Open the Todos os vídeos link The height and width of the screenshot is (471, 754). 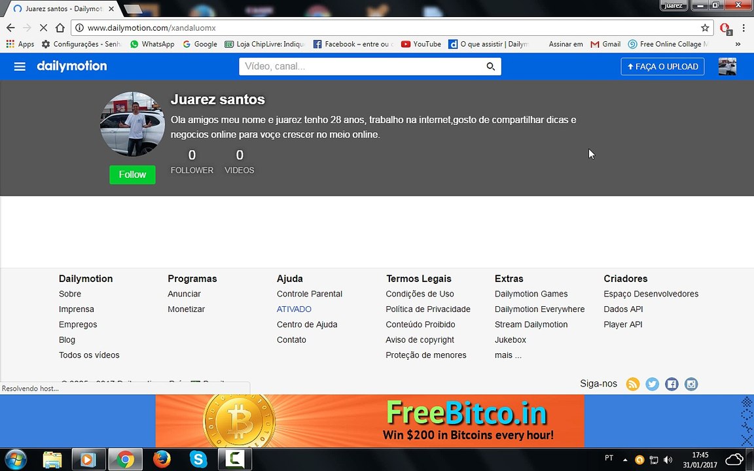point(89,355)
